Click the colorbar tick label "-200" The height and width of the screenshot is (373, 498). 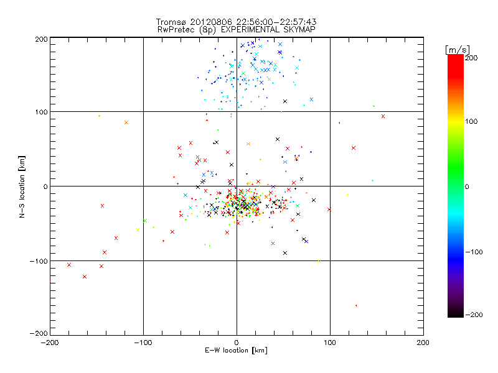click(x=474, y=315)
